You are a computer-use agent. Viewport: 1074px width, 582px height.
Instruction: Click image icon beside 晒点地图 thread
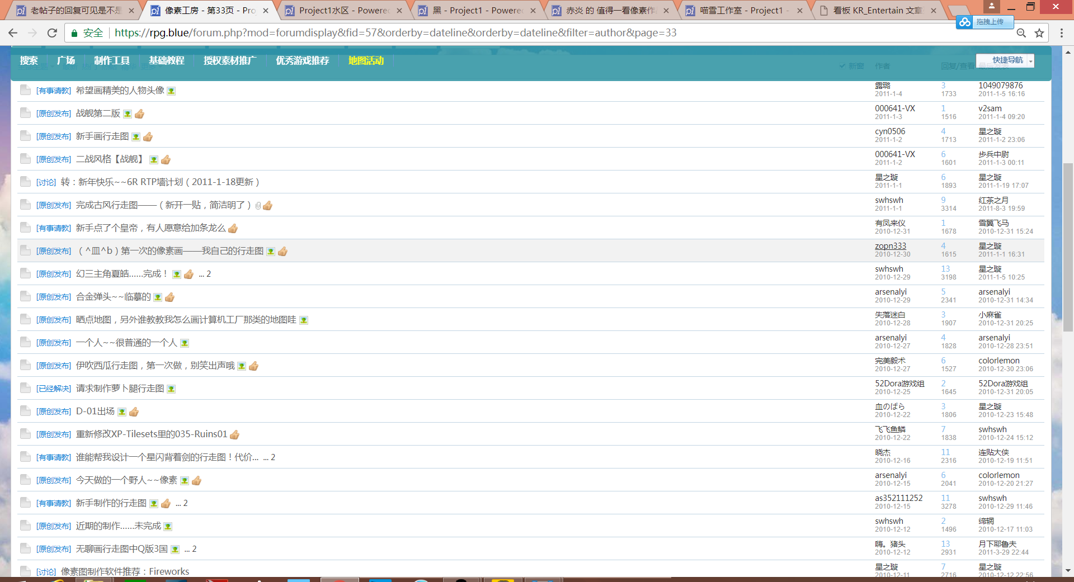click(x=304, y=320)
